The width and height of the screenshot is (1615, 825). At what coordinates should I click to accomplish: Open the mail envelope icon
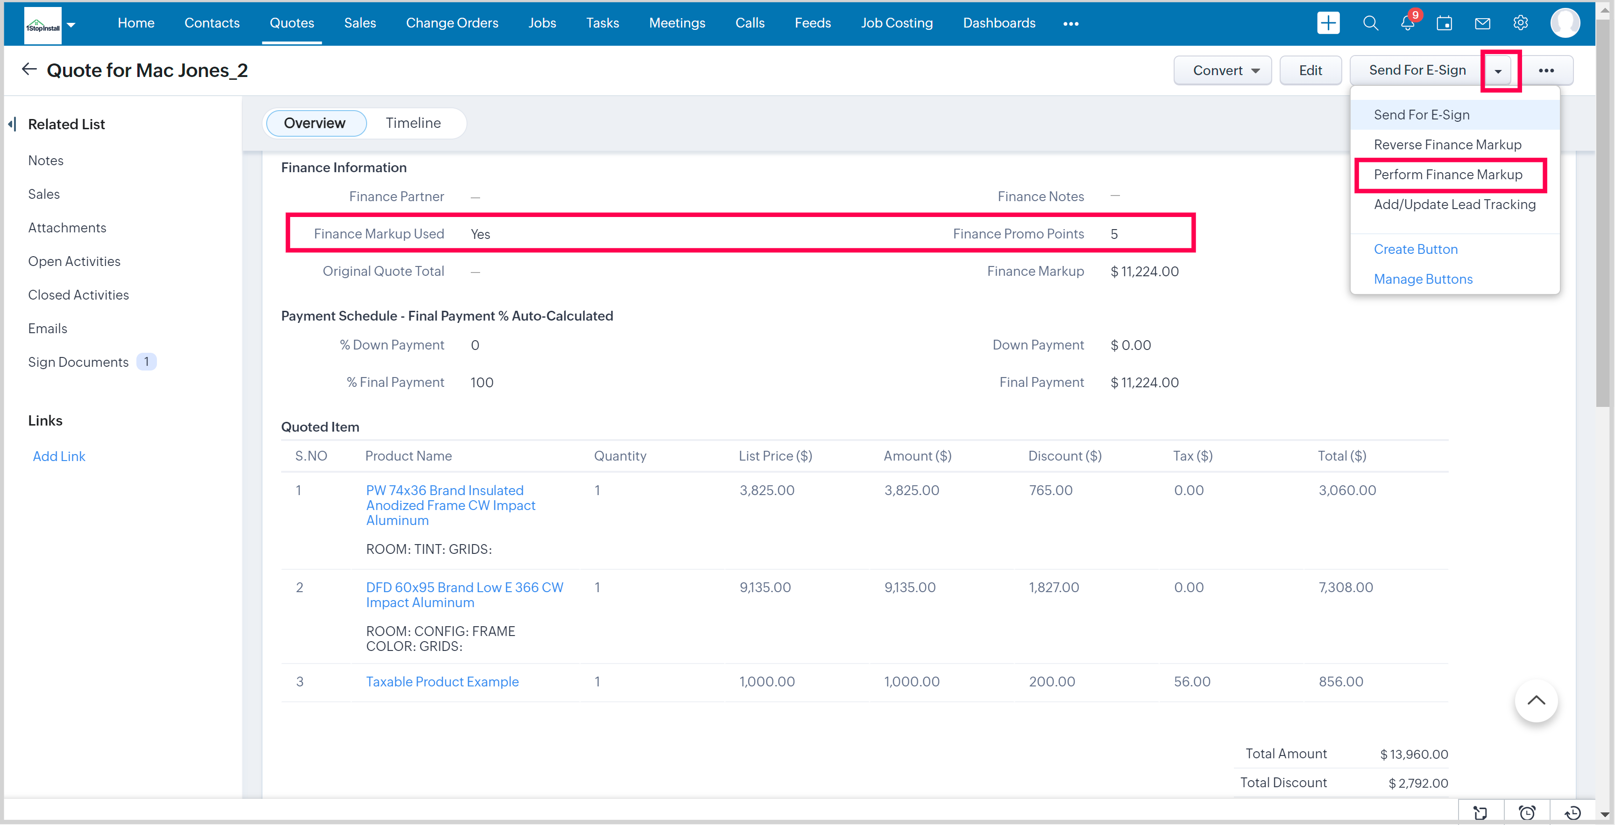point(1483,23)
